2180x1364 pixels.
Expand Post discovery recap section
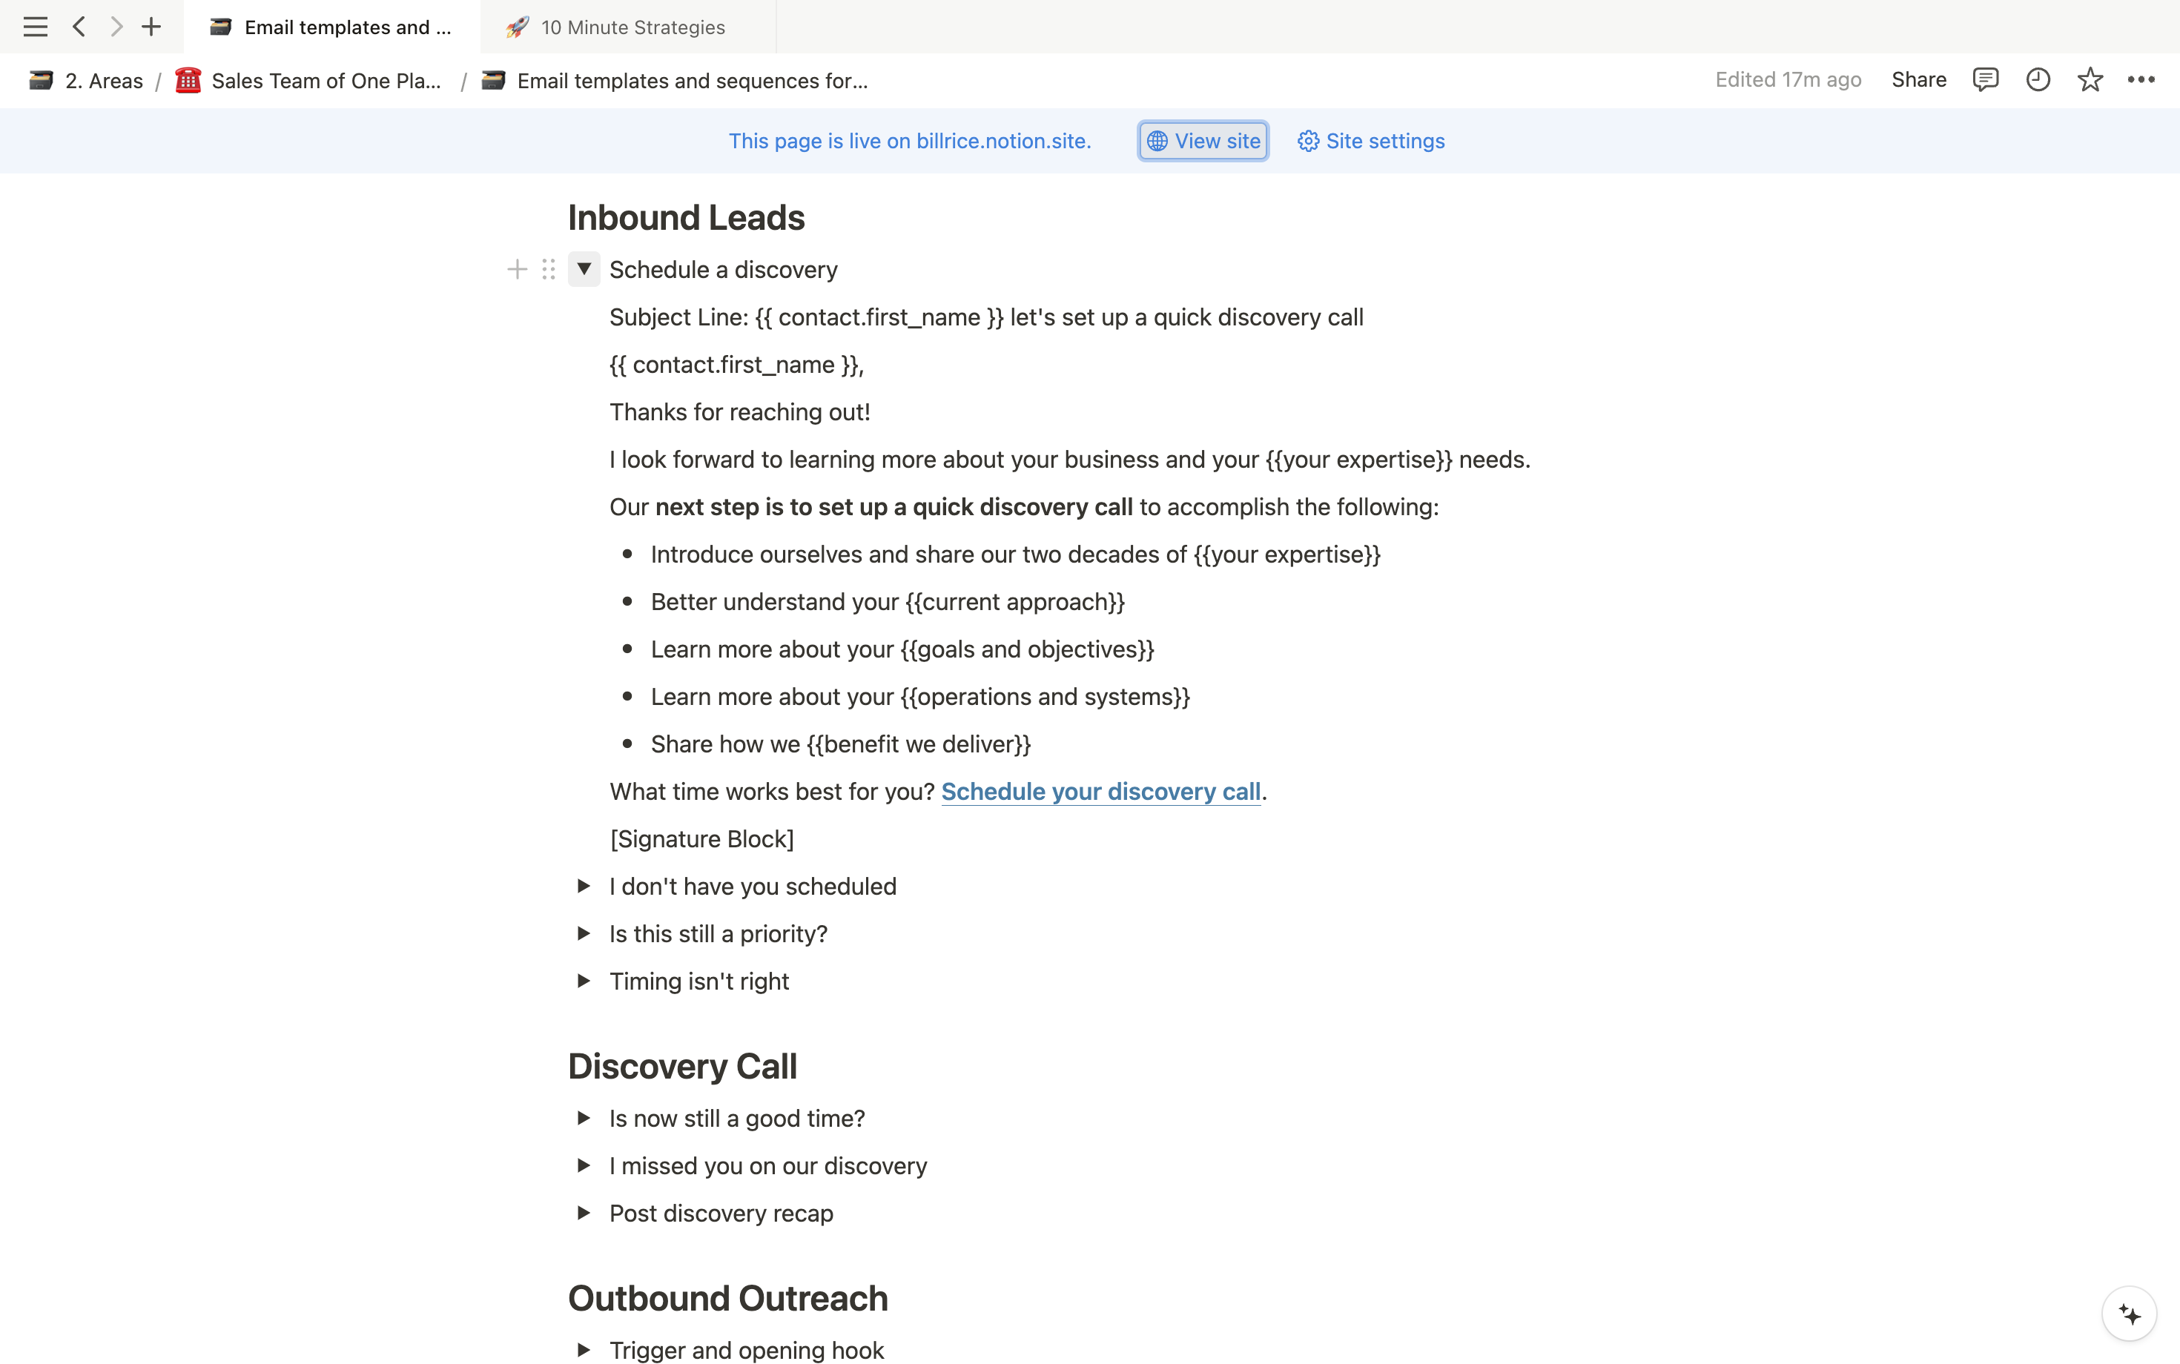point(584,1214)
